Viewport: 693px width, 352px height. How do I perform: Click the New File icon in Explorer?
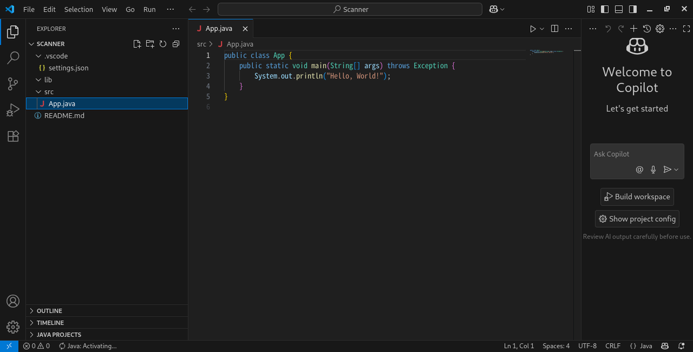point(137,44)
